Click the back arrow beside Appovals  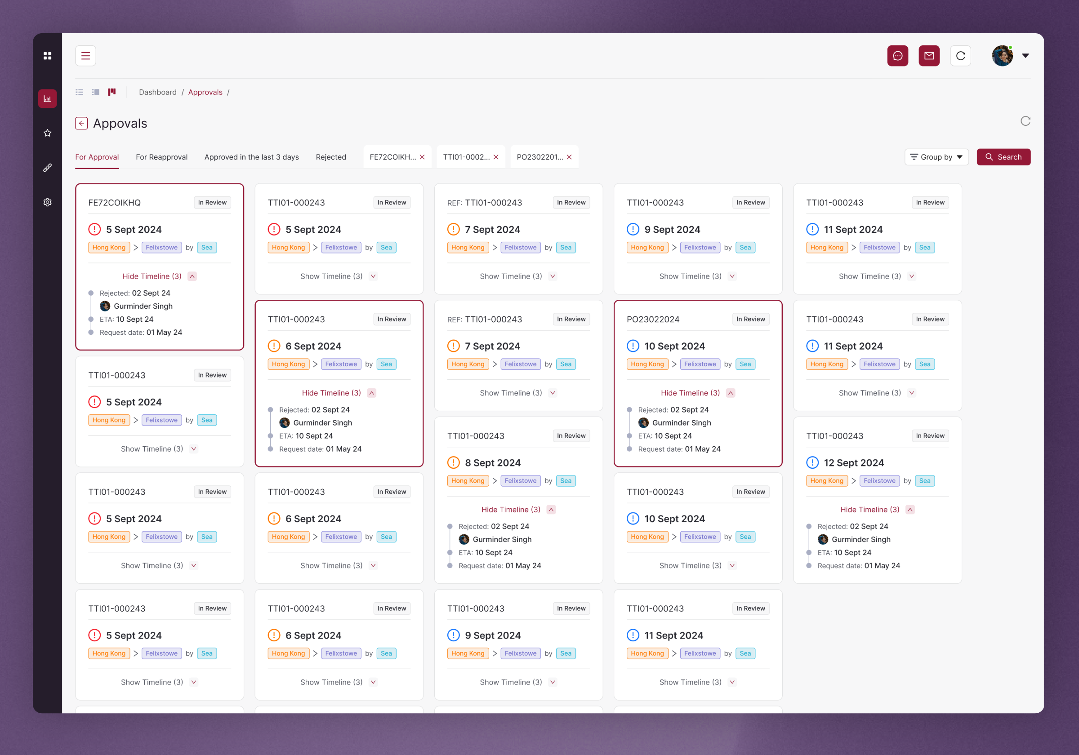[81, 123]
